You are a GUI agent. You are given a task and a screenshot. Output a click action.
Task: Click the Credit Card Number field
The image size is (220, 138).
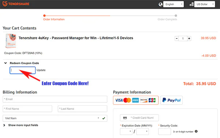coord(139,118)
